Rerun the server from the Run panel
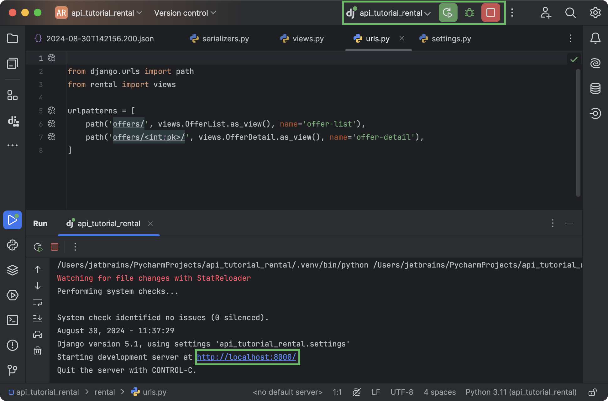608x401 pixels. coord(38,247)
